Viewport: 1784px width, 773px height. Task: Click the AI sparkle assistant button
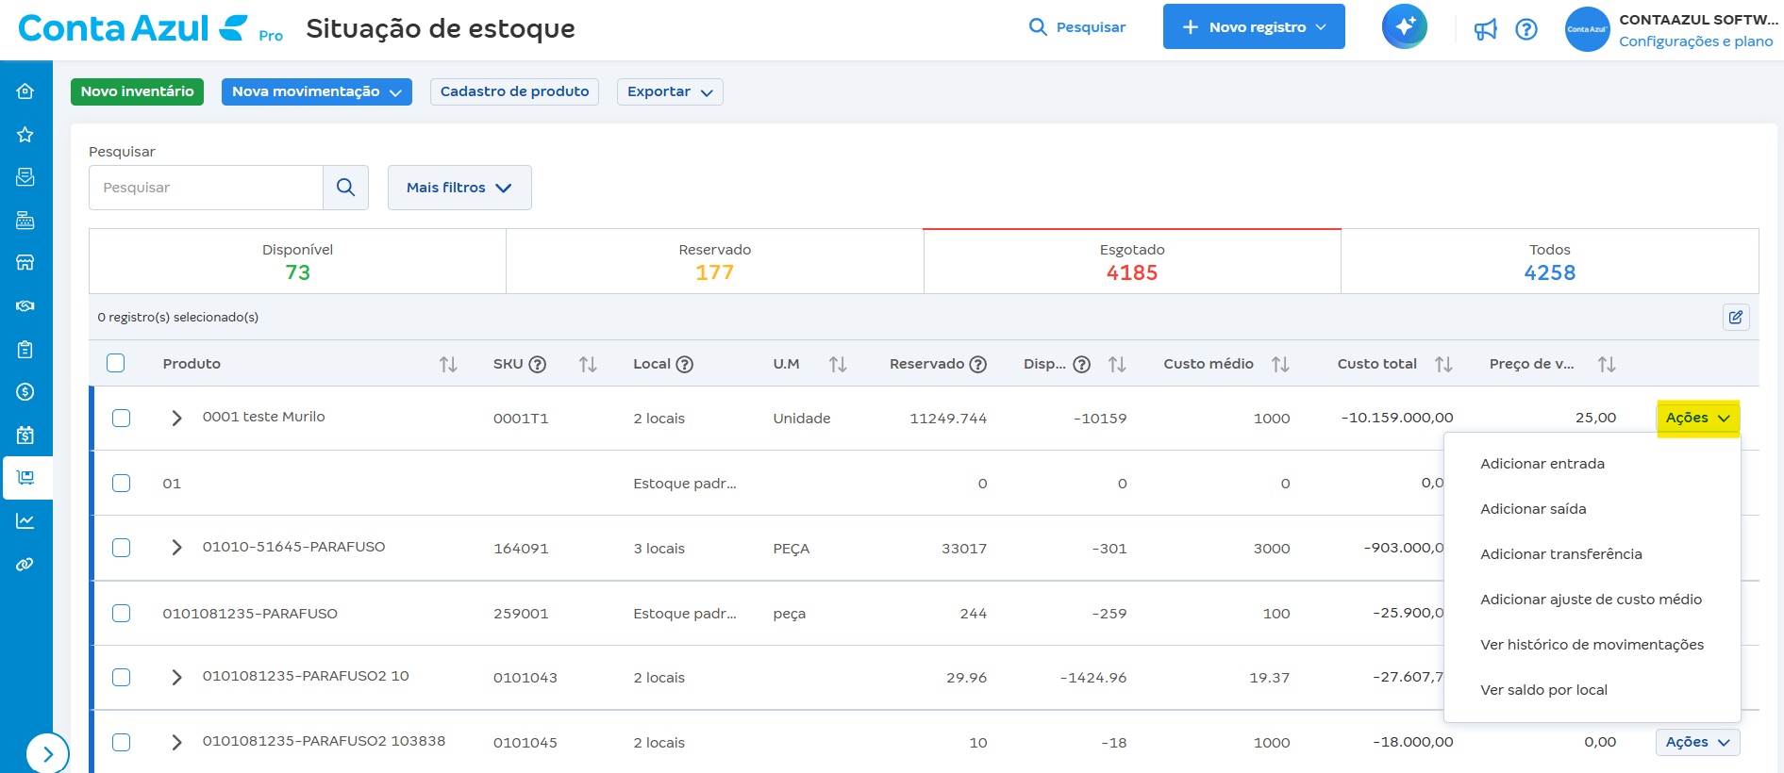coord(1404,26)
